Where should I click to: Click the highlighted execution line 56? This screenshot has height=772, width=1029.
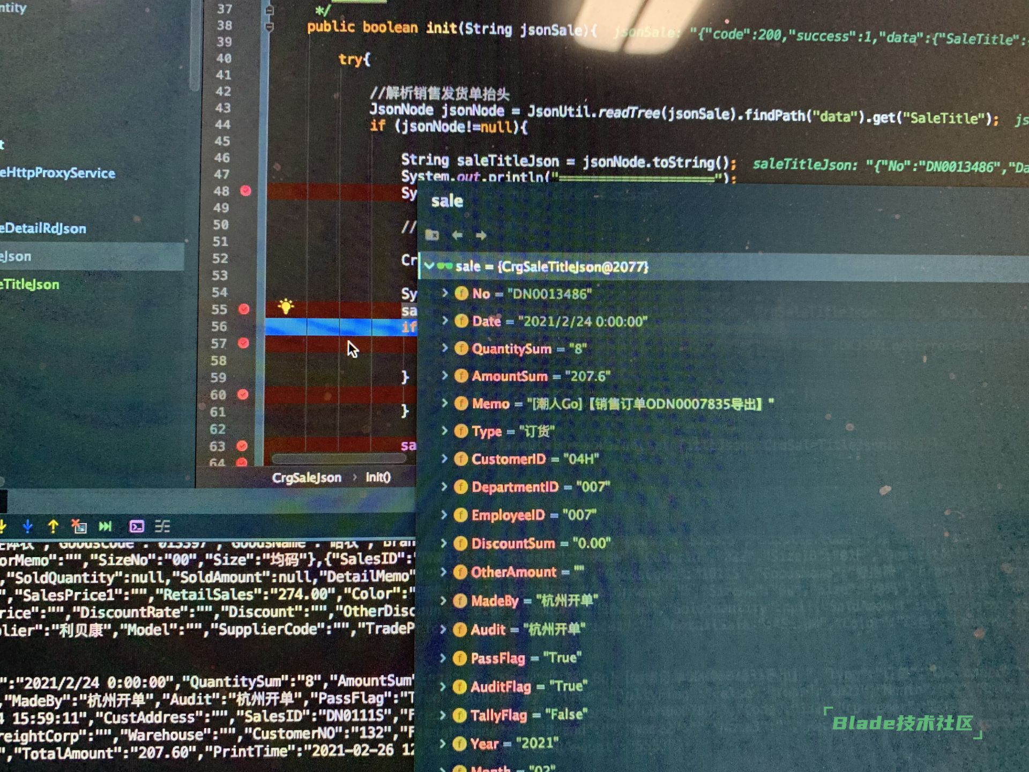tap(341, 326)
